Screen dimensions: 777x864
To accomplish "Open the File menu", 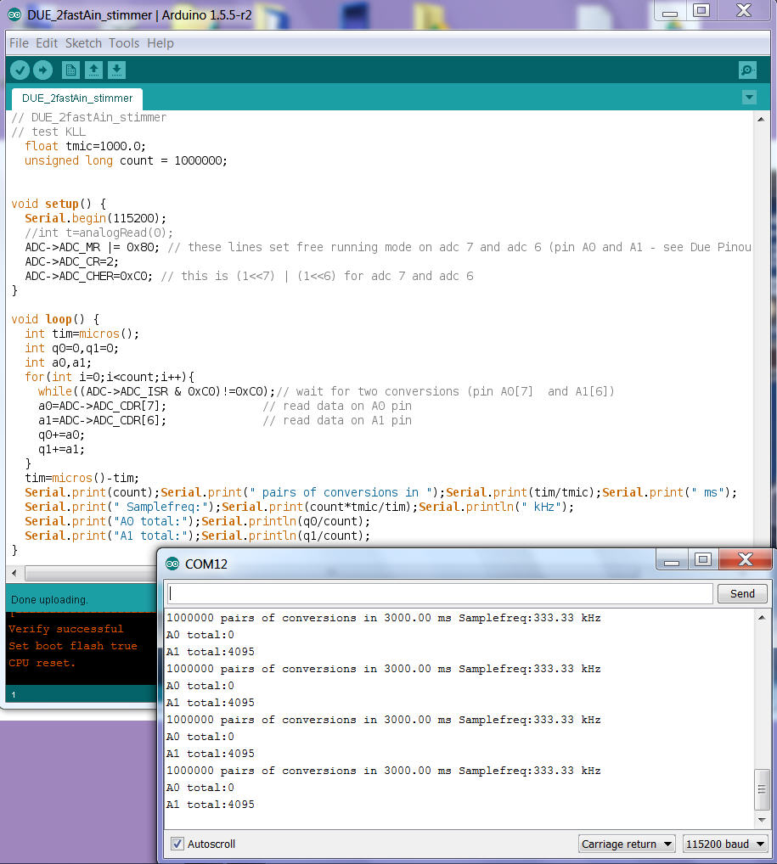I will point(19,42).
